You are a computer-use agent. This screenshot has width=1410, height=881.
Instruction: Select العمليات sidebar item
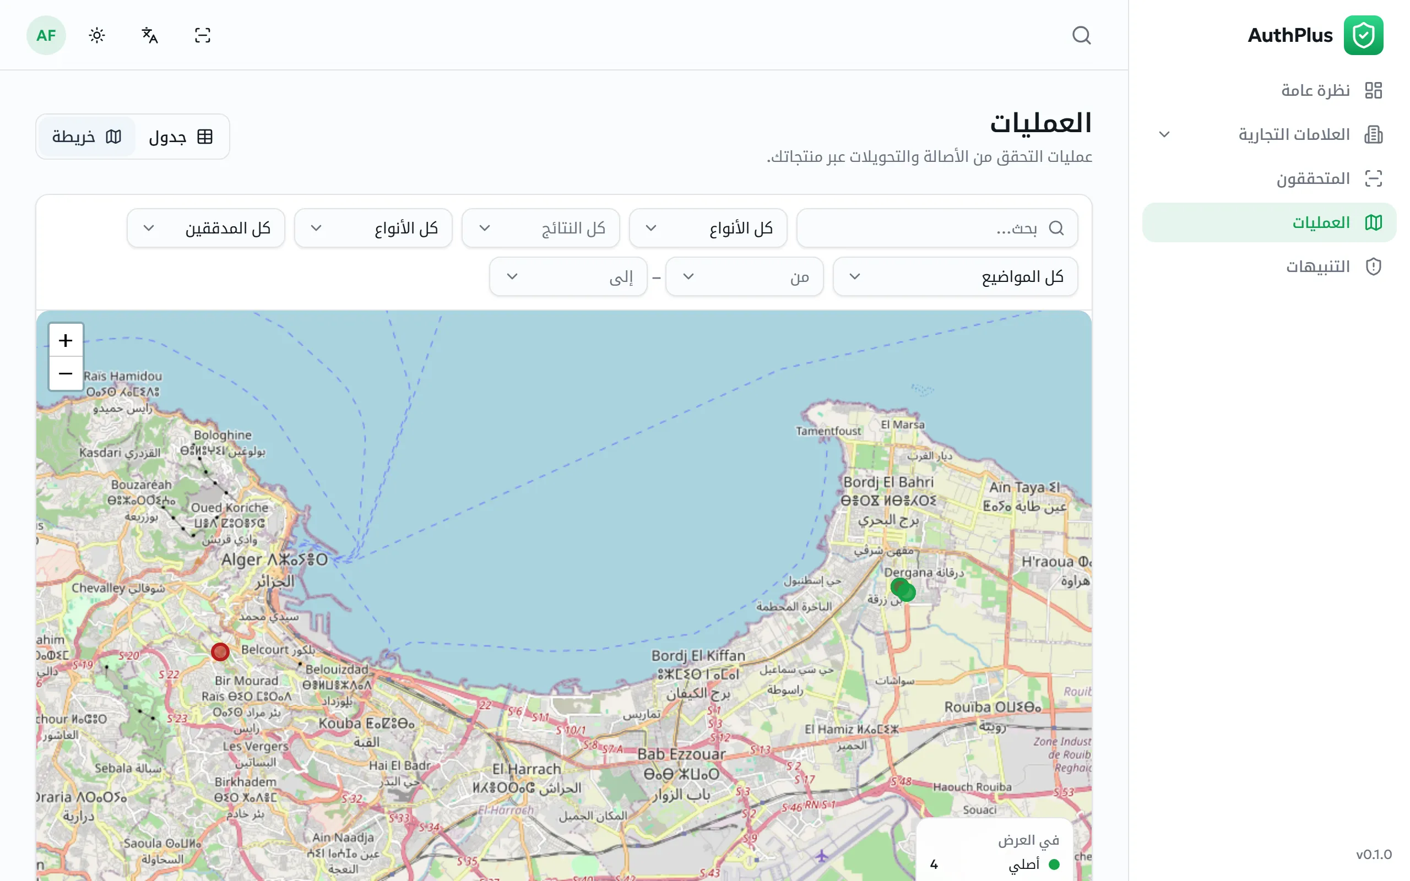pos(1269,222)
